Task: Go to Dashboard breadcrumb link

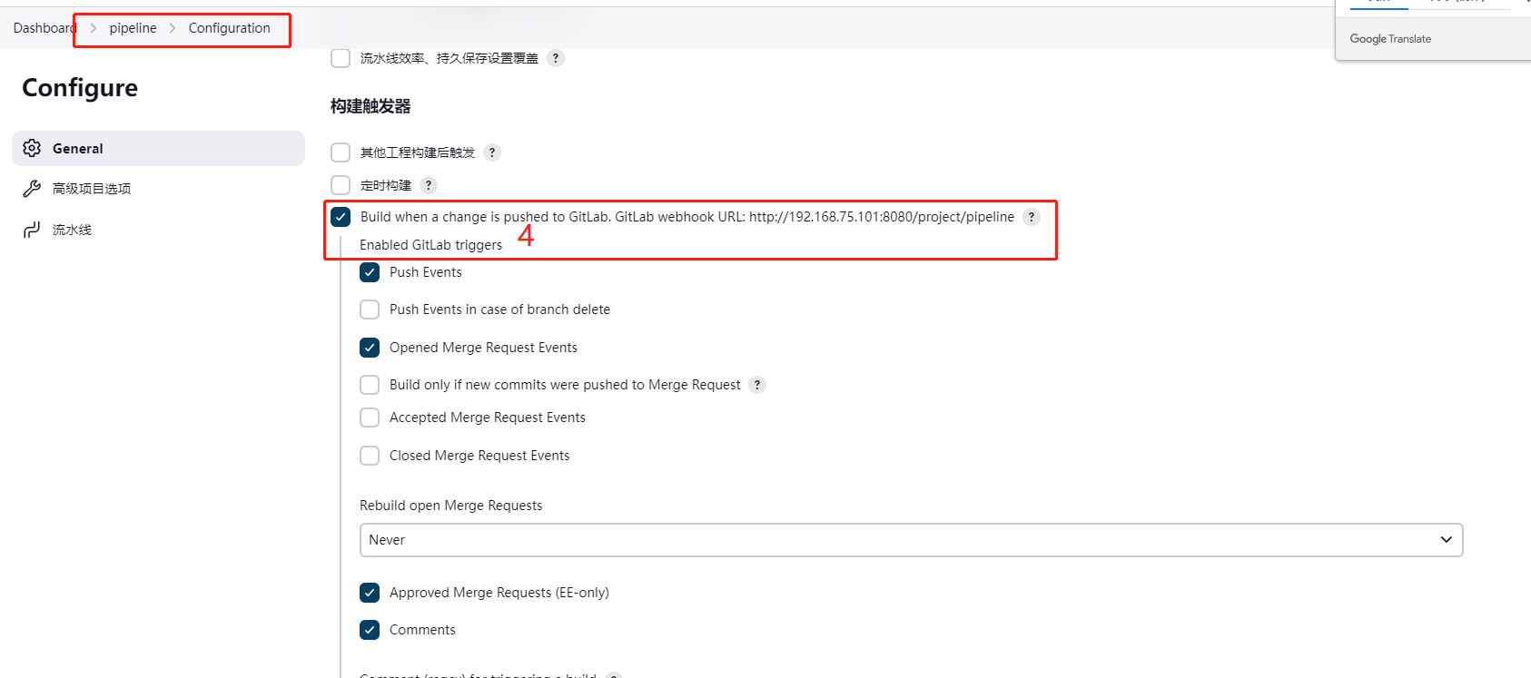Action: tap(44, 28)
